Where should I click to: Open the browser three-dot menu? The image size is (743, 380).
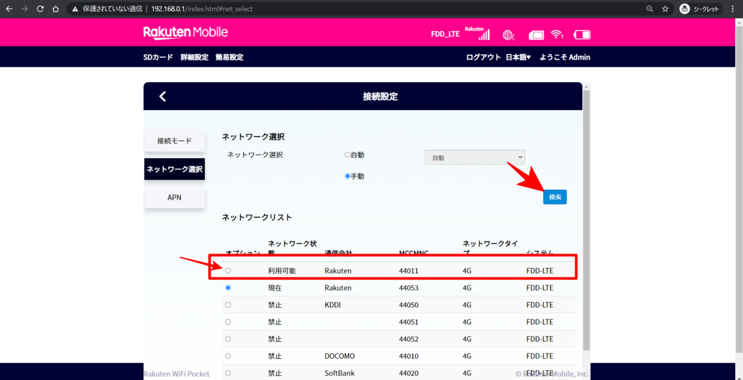733,9
